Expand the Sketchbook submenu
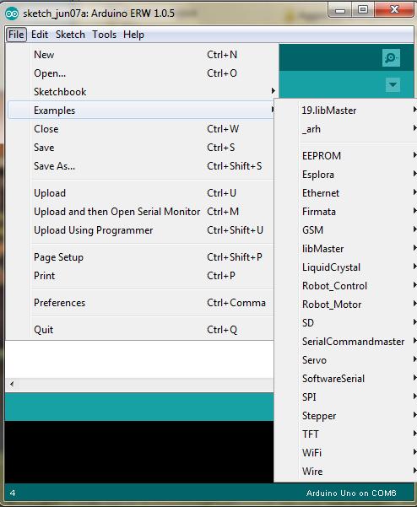The height and width of the screenshot is (507, 417). coord(141,91)
